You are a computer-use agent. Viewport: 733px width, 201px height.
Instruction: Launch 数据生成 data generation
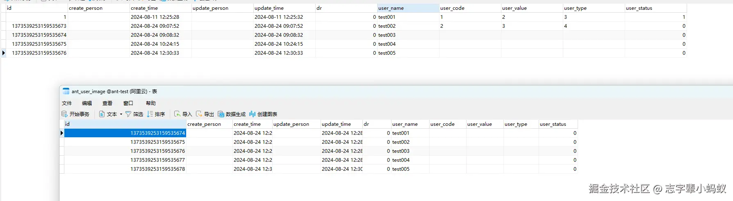coord(232,114)
